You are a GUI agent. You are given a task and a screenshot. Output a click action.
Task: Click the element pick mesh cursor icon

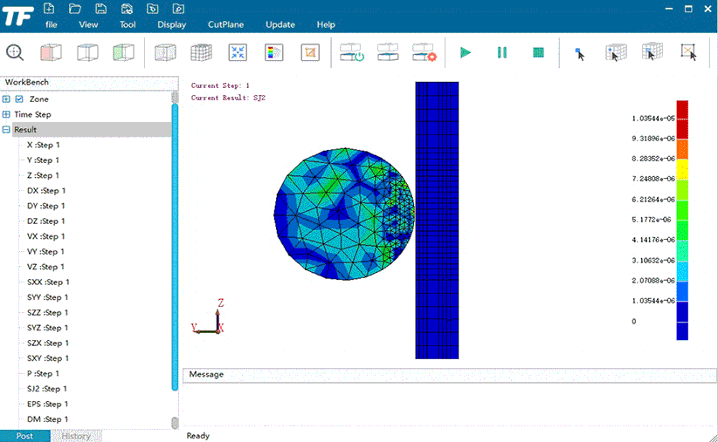pos(616,52)
